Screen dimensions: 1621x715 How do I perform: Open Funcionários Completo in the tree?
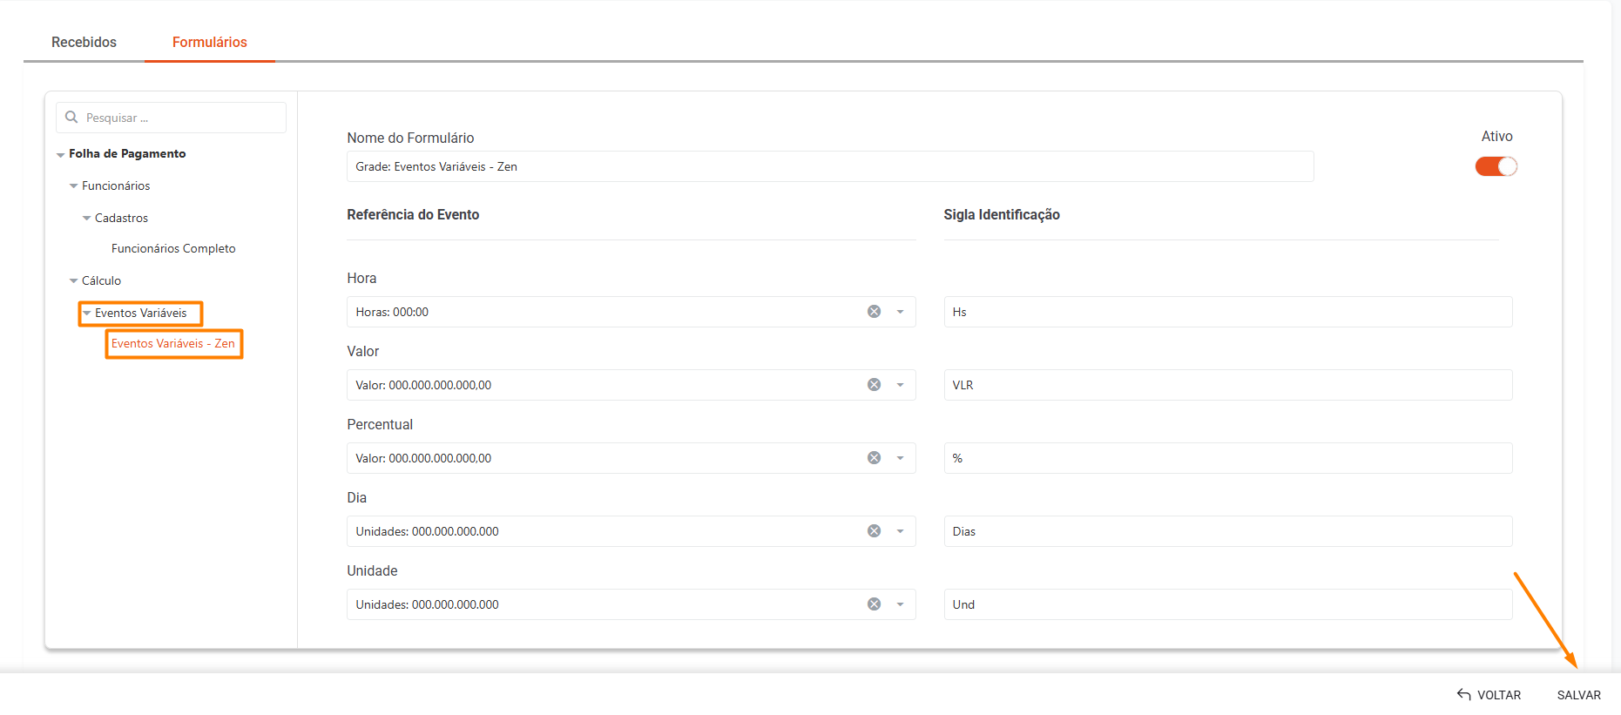173,249
